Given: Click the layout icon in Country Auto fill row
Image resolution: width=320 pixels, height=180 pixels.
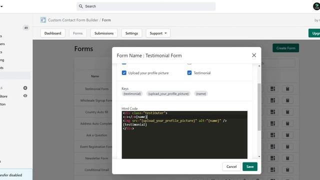Looking at the screenshot, I should point(273,112).
